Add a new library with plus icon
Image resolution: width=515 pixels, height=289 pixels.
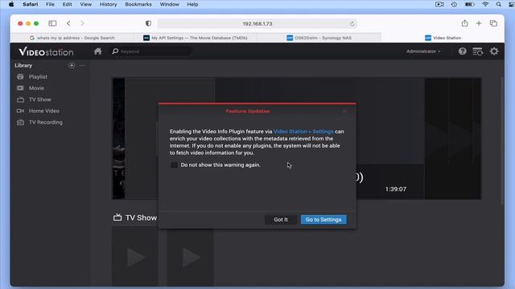point(72,65)
